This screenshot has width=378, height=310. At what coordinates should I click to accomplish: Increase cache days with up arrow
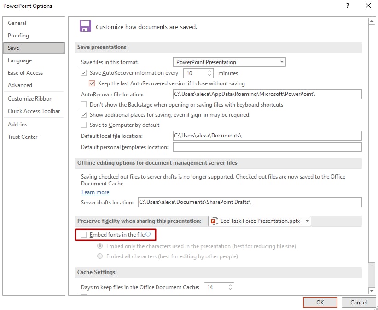230,285
